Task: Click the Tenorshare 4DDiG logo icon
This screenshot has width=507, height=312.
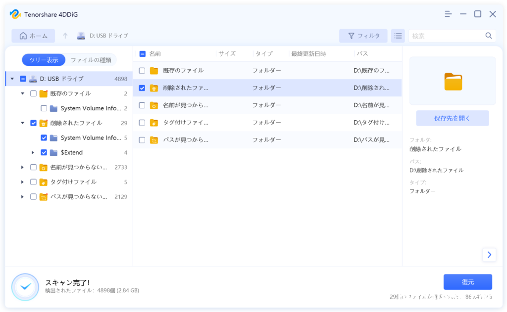Action: pyautogui.click(x=15, y=14)
